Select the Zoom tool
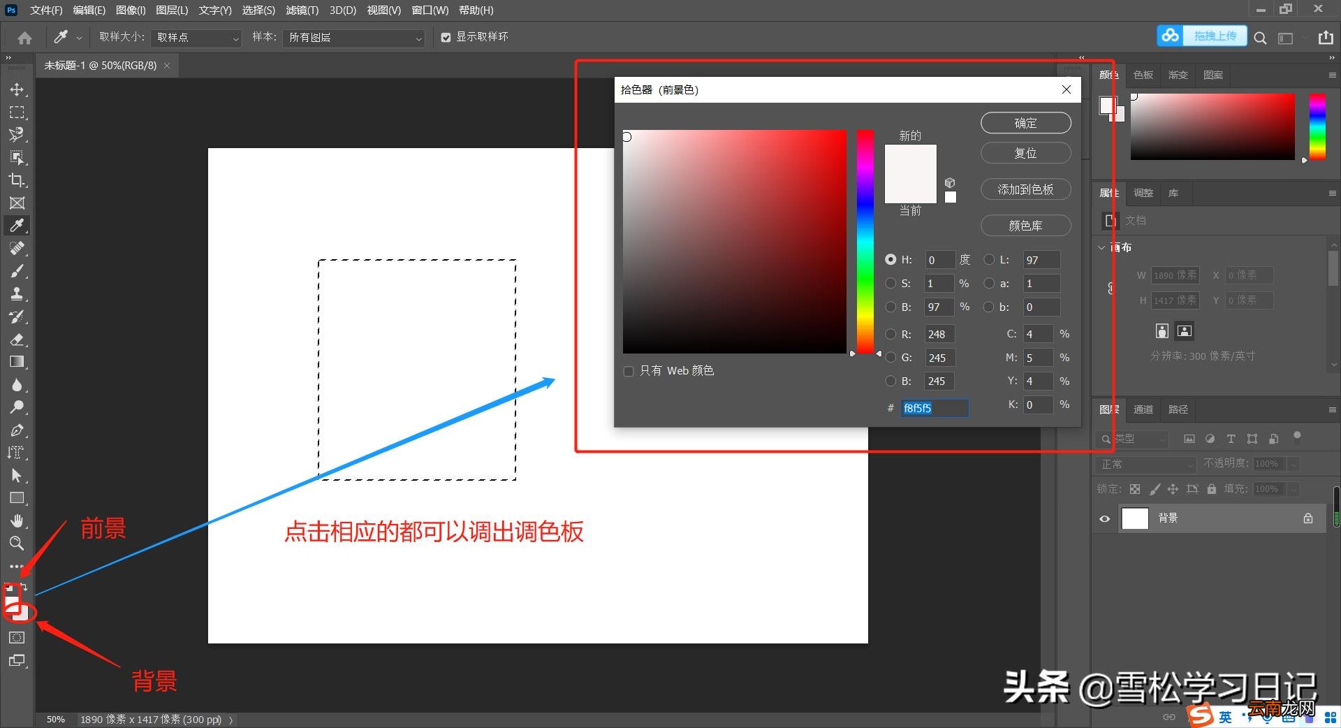The image size is (1341, 728). coord(17,544)
